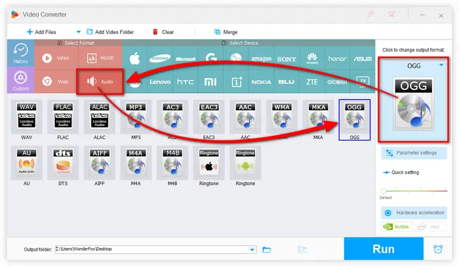Screen dimensions: 459x267
Task: Expand the Add Files dropdown arrow
Action: click(78, 31)
